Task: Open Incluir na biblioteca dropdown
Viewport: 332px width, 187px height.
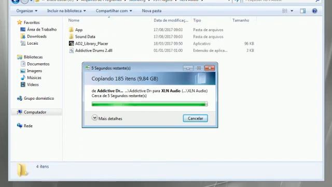Action: coord(66,11)
